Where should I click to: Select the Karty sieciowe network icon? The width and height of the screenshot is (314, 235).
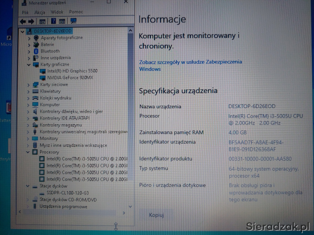[x=36, y=85]
